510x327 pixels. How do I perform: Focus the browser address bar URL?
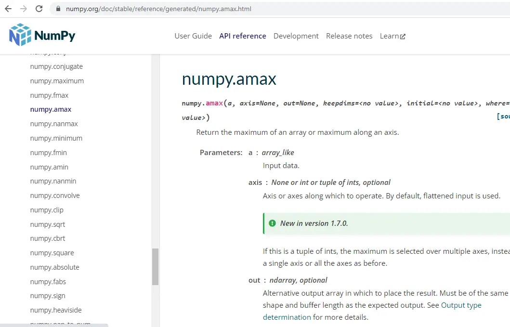pos(159,9)
